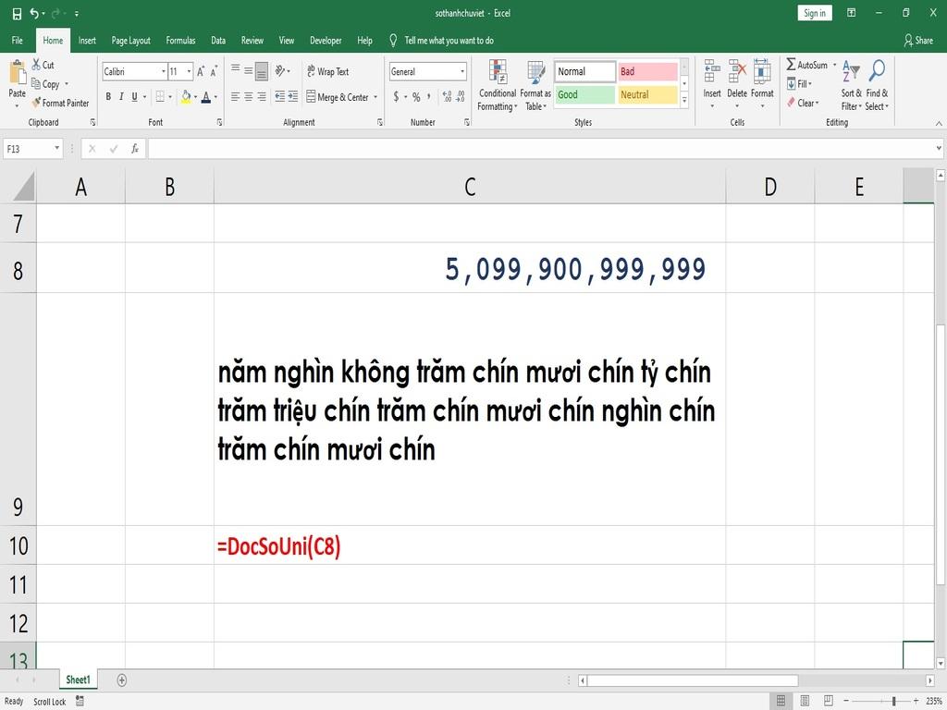
Task: Open the Font name dropdown
Action: pyautogui.click(x=163, y=71)
